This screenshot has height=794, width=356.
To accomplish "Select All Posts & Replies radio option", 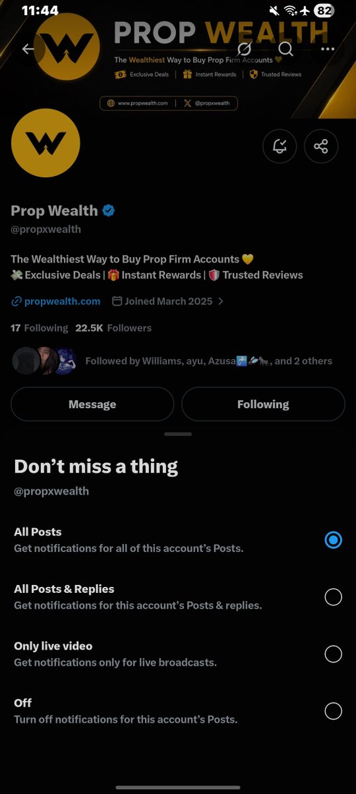I will click(x=334, y=597).
